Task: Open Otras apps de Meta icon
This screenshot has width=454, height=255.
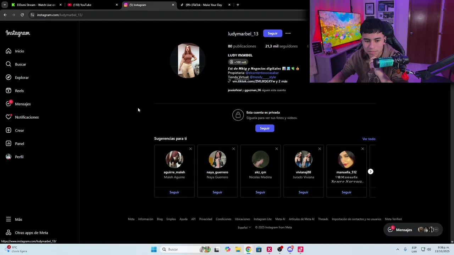Action: 9,233
